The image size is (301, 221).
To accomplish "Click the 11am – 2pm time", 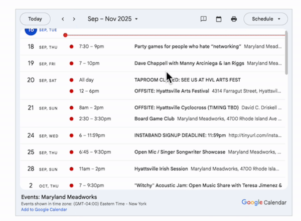I will pyautogui.click(x=92, y=169).
